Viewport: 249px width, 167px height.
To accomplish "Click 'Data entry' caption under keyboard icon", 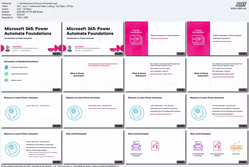I will click(236, 154).
